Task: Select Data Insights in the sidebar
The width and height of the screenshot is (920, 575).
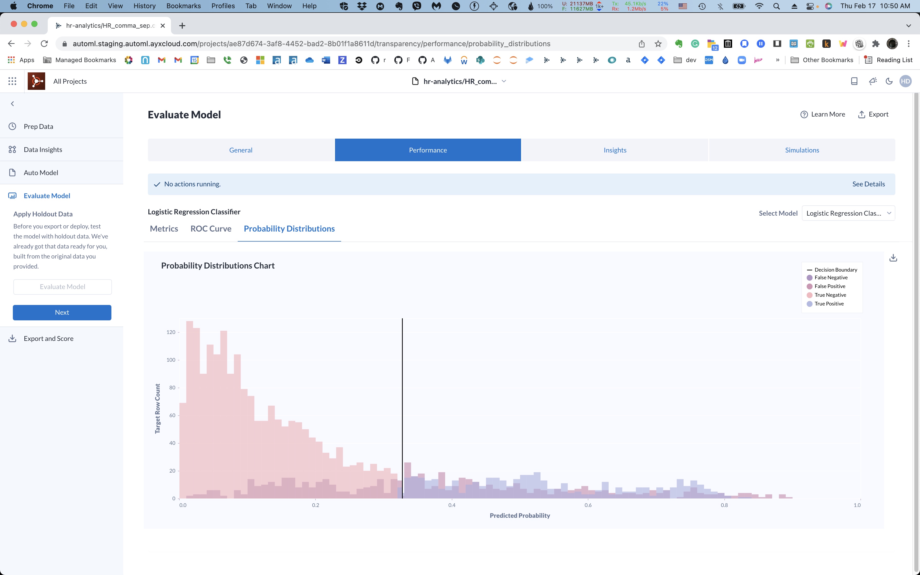Action: click(x=43, y=149)
